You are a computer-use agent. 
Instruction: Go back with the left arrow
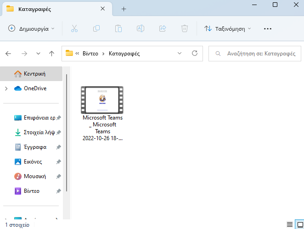click(8, 54)
